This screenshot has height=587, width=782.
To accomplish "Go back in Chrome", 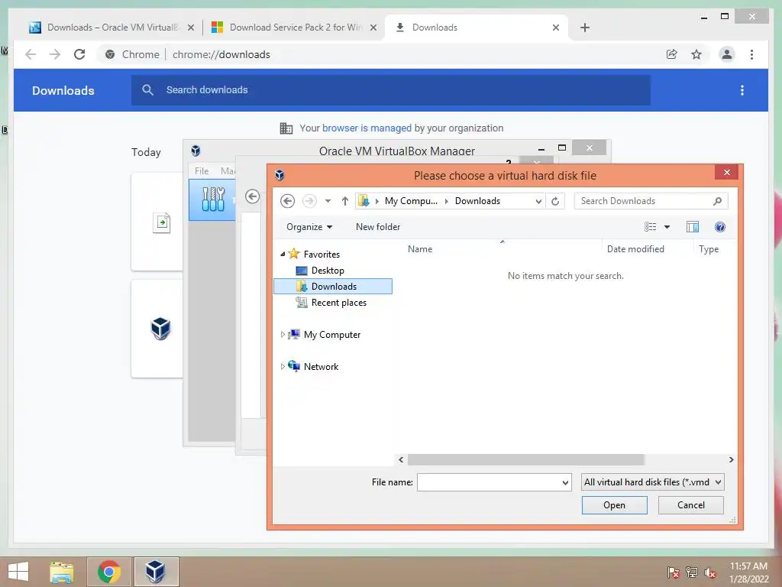I will 31,54.
